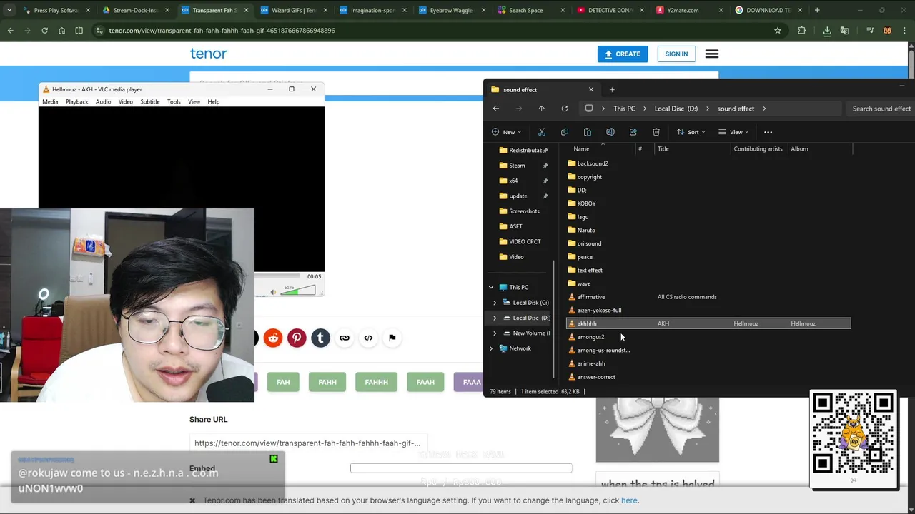Viewport: 915px width, 514px height.
Task: Open the Tenor hamburger menu
Action: pos(712,54)
